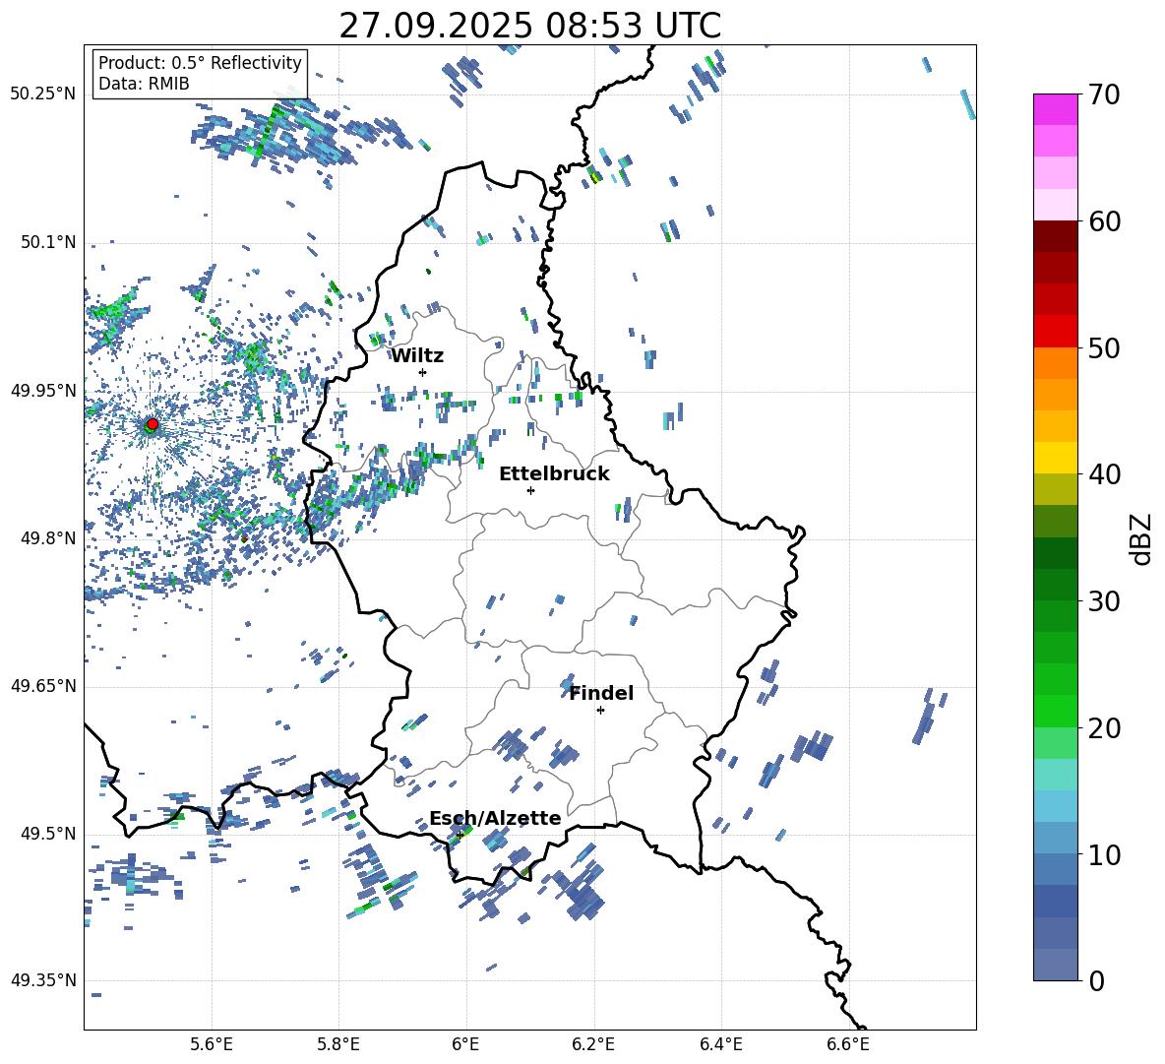Click the colorbar tick label 70
The image size is (1165, 1064).
(x=1104, y=94)
